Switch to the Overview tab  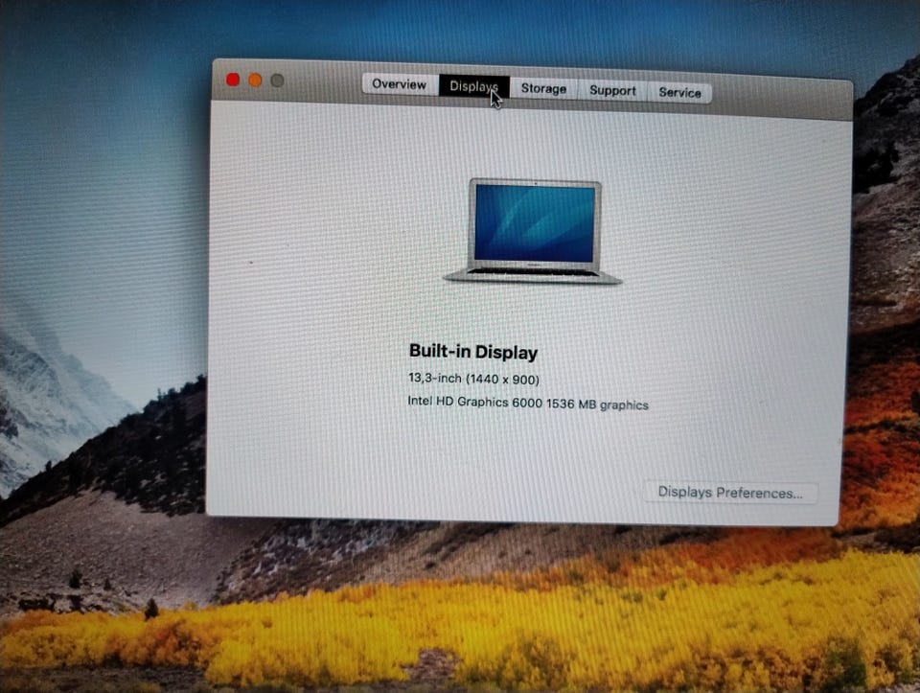click(x=400, y=84)
